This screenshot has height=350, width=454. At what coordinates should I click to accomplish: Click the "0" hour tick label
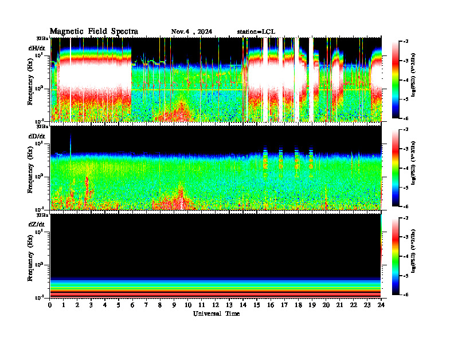pos(50,305)
